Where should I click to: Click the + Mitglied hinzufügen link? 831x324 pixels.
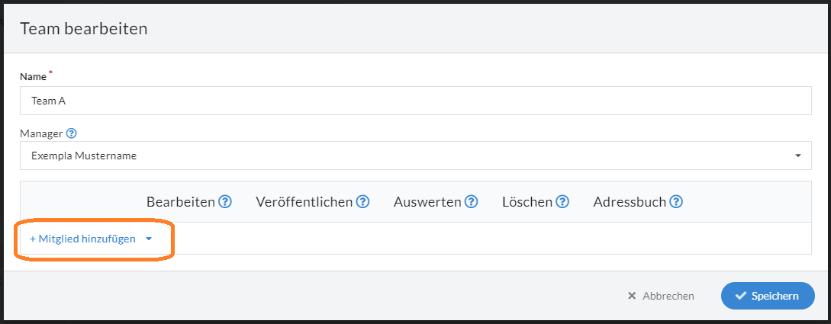[82, 239]
